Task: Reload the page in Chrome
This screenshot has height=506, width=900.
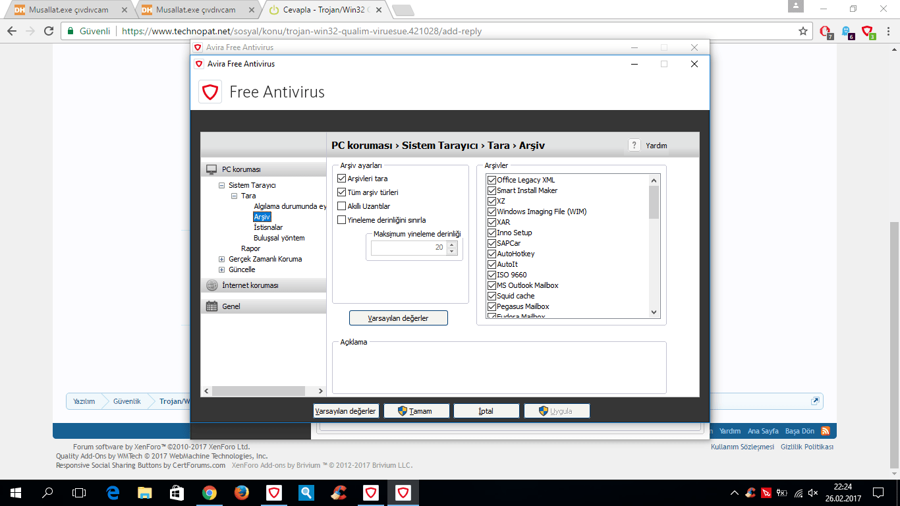Action: pyautogui.click(x=49, y=31)
